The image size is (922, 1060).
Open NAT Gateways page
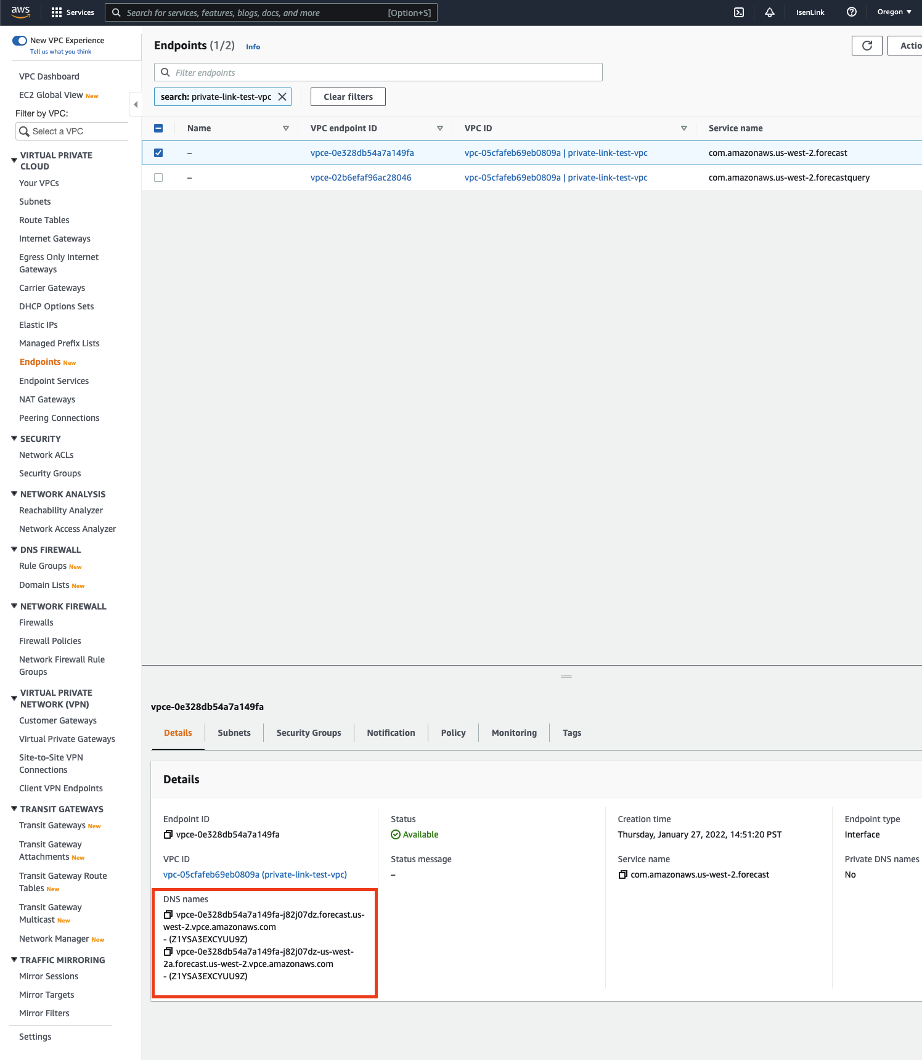tap(47, 399)
